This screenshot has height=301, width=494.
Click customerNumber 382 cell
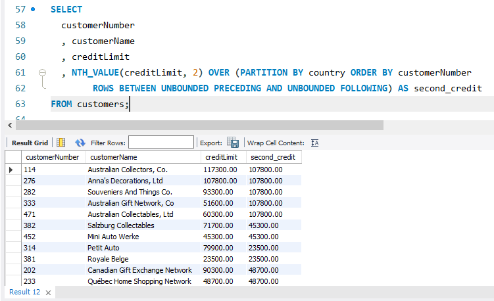53,225
